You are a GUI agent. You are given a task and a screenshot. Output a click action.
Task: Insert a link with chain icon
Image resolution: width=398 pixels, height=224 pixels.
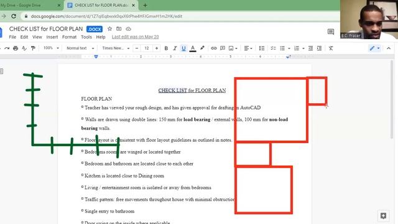point(214,49)
